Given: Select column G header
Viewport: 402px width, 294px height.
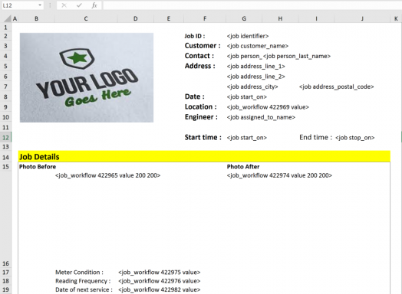Looking at the screenshot, I should pos(244,18).
